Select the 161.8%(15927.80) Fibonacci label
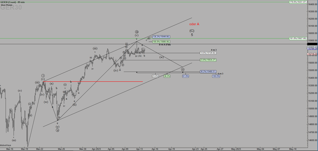 (298, 38)
